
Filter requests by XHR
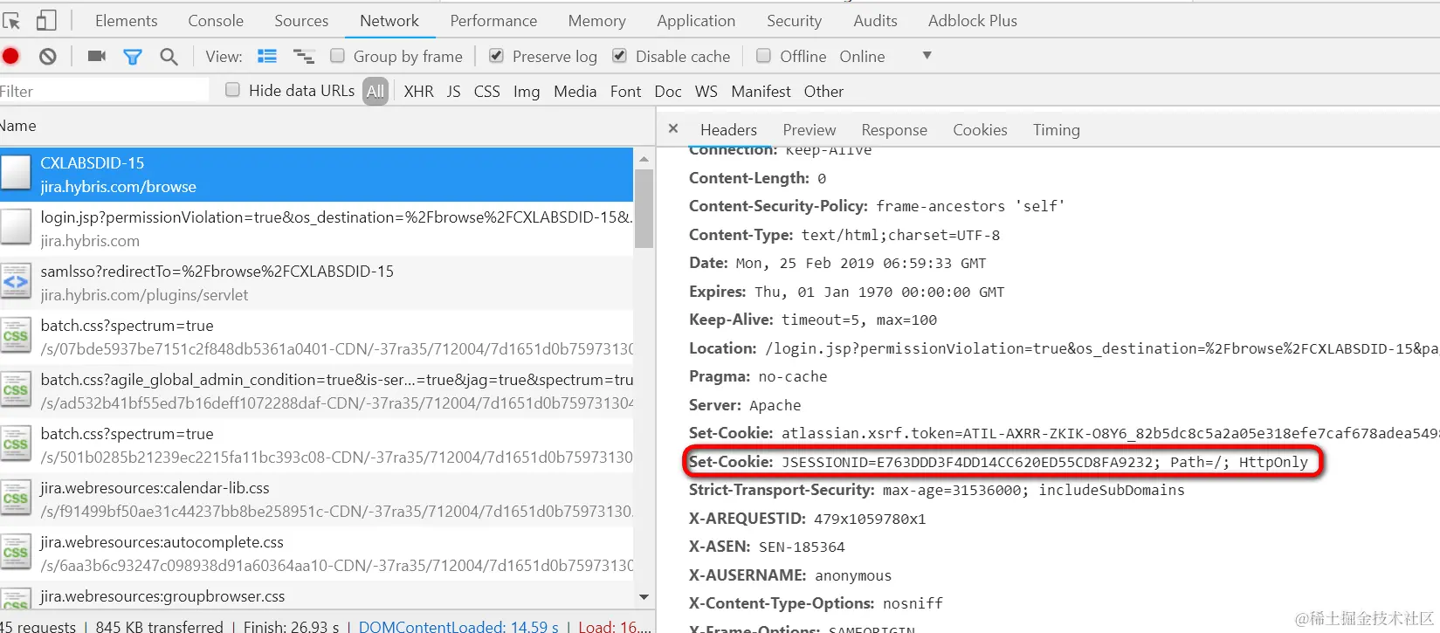[x=418, y=91]
